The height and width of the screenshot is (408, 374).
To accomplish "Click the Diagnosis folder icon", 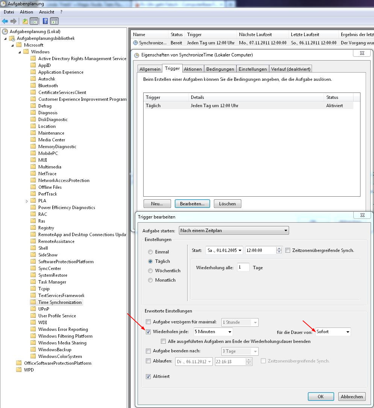I will [33, 112].
